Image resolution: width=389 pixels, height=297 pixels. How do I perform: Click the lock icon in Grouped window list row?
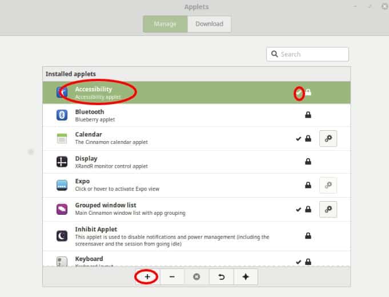point(308,209)
